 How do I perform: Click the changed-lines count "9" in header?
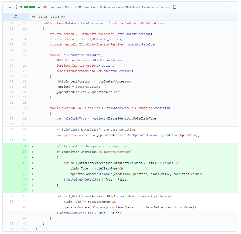point(21,7)
